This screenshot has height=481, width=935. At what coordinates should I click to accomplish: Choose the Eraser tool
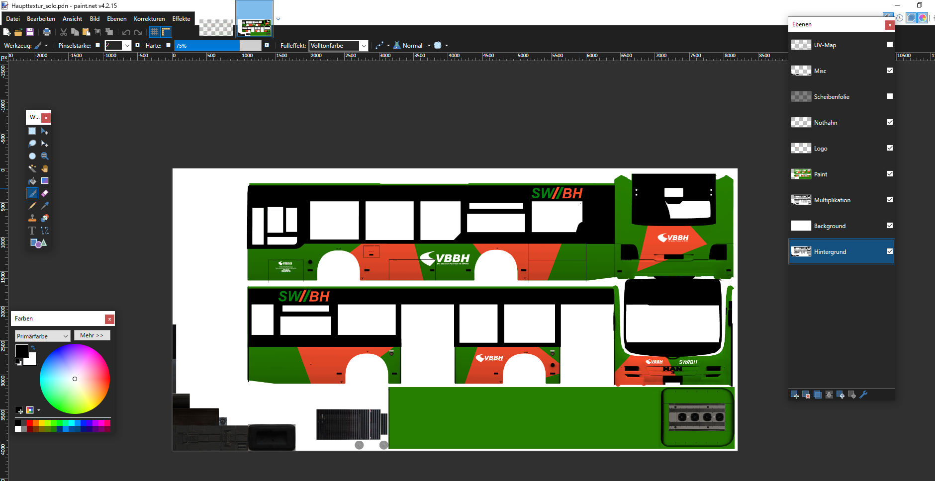click(x=45, y=193)
